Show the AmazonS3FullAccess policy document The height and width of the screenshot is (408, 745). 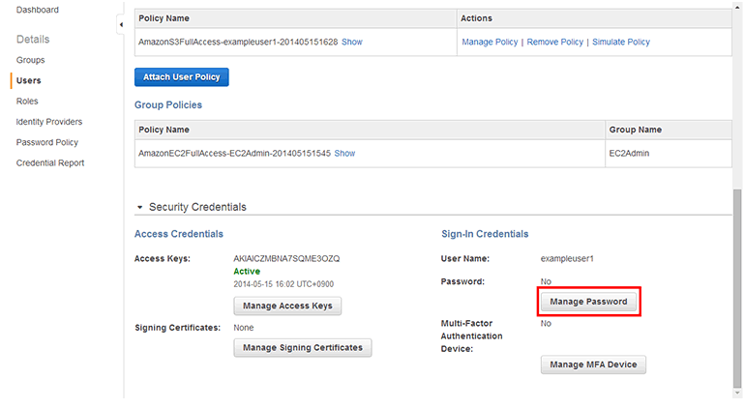(x=351, y=43)
